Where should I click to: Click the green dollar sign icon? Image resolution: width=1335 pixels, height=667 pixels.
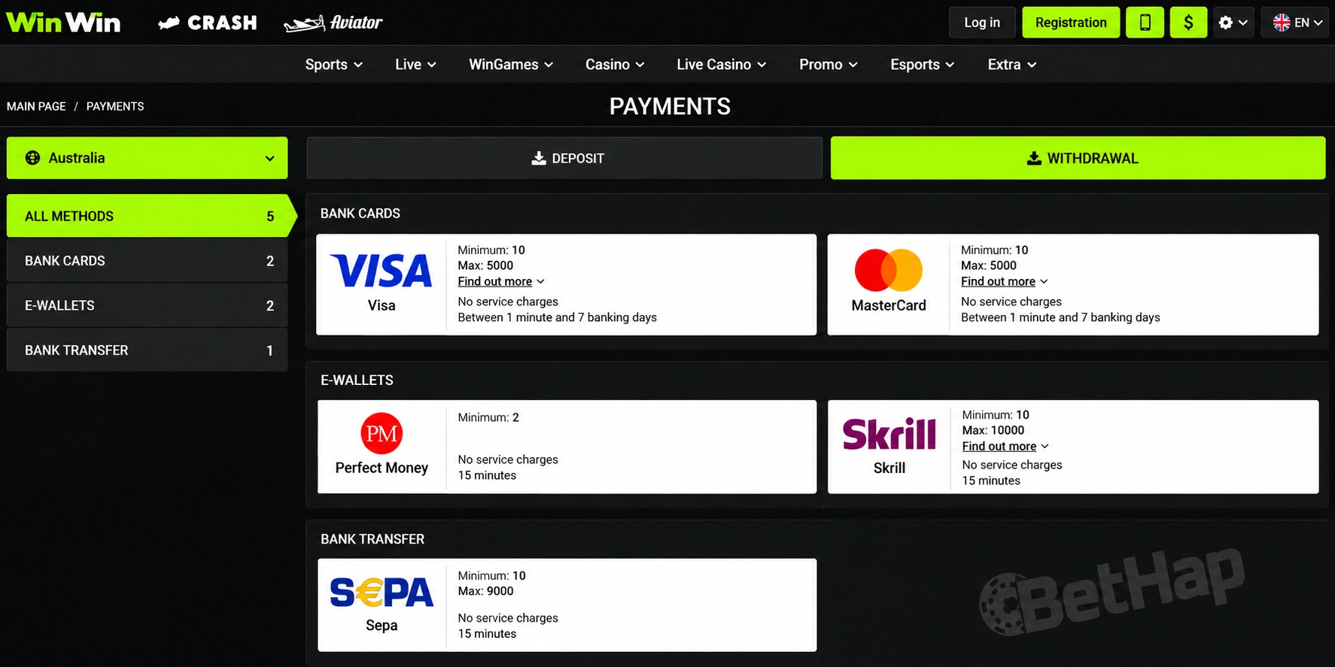pyautogui.click(x=1188, y=23)
